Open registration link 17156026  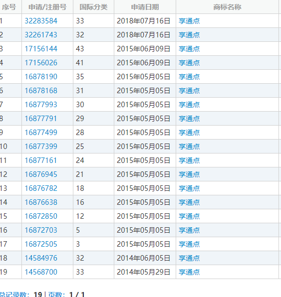click(41, 63)
